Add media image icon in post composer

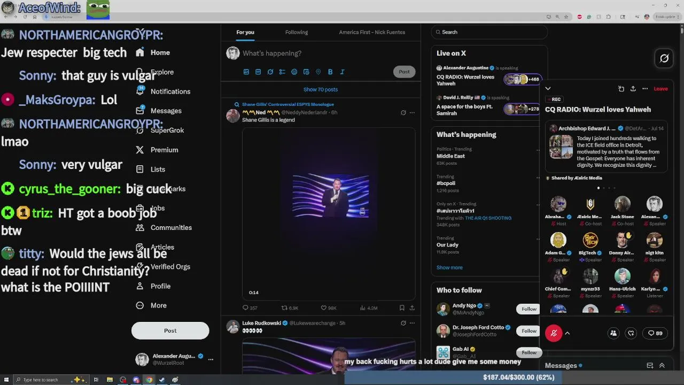point(246,72)
